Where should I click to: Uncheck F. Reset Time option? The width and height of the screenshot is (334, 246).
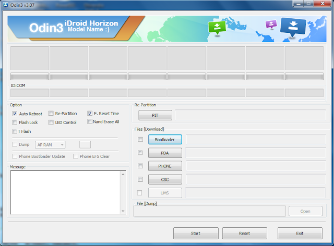90,114
